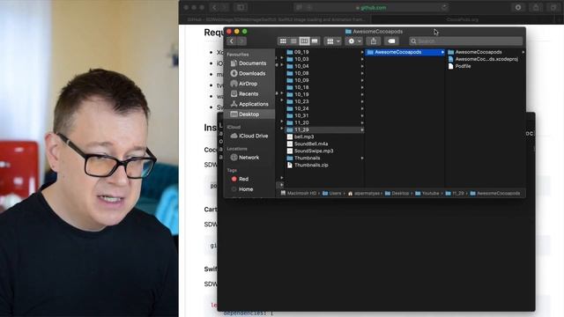
Task: Focus the Finder Search field
Action: coord(466,41)
